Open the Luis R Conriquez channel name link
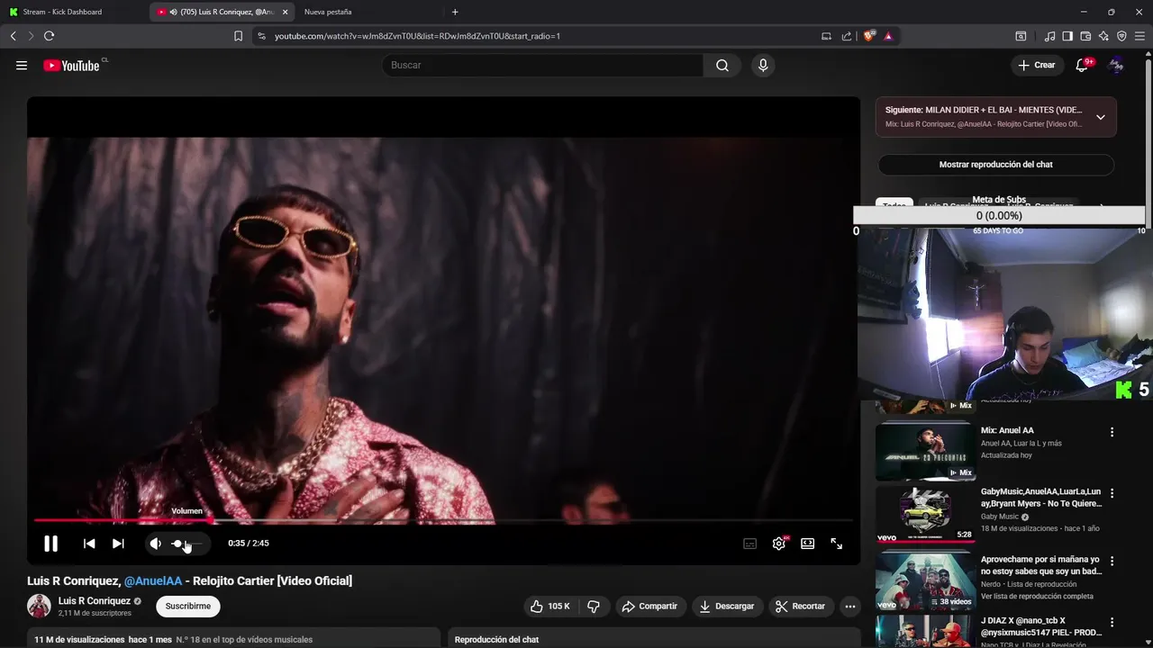Viewport: 1153px width, 648px height. tap(95, 600)
